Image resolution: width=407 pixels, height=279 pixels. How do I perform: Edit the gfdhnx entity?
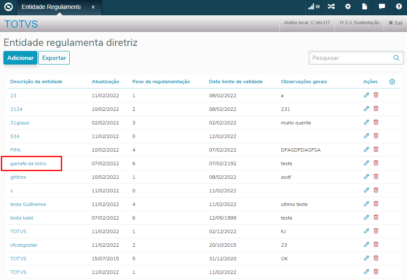367,177
